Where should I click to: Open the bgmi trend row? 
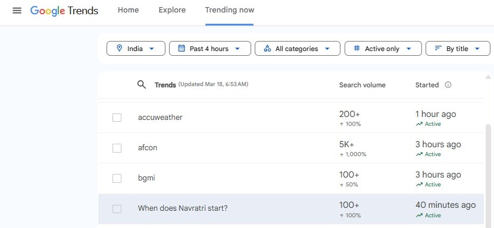tap(291, 178)
